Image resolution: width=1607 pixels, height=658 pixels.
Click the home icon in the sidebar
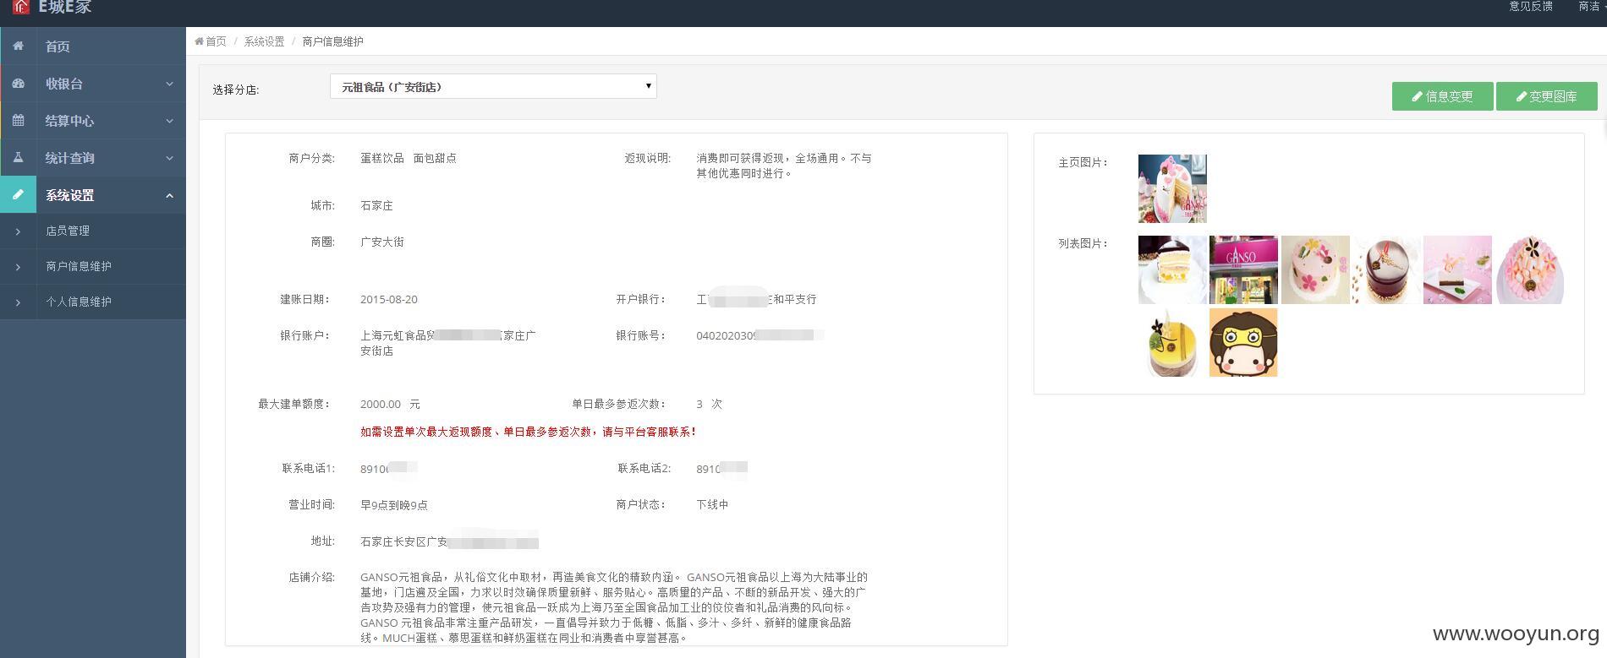[x=18, y=46]
